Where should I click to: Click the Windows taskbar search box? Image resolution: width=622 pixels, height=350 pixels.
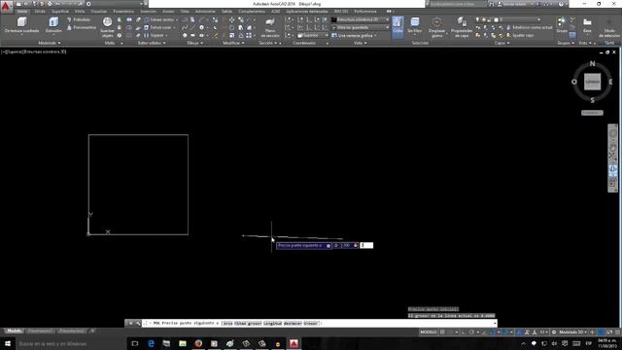[x=71, y=343]
